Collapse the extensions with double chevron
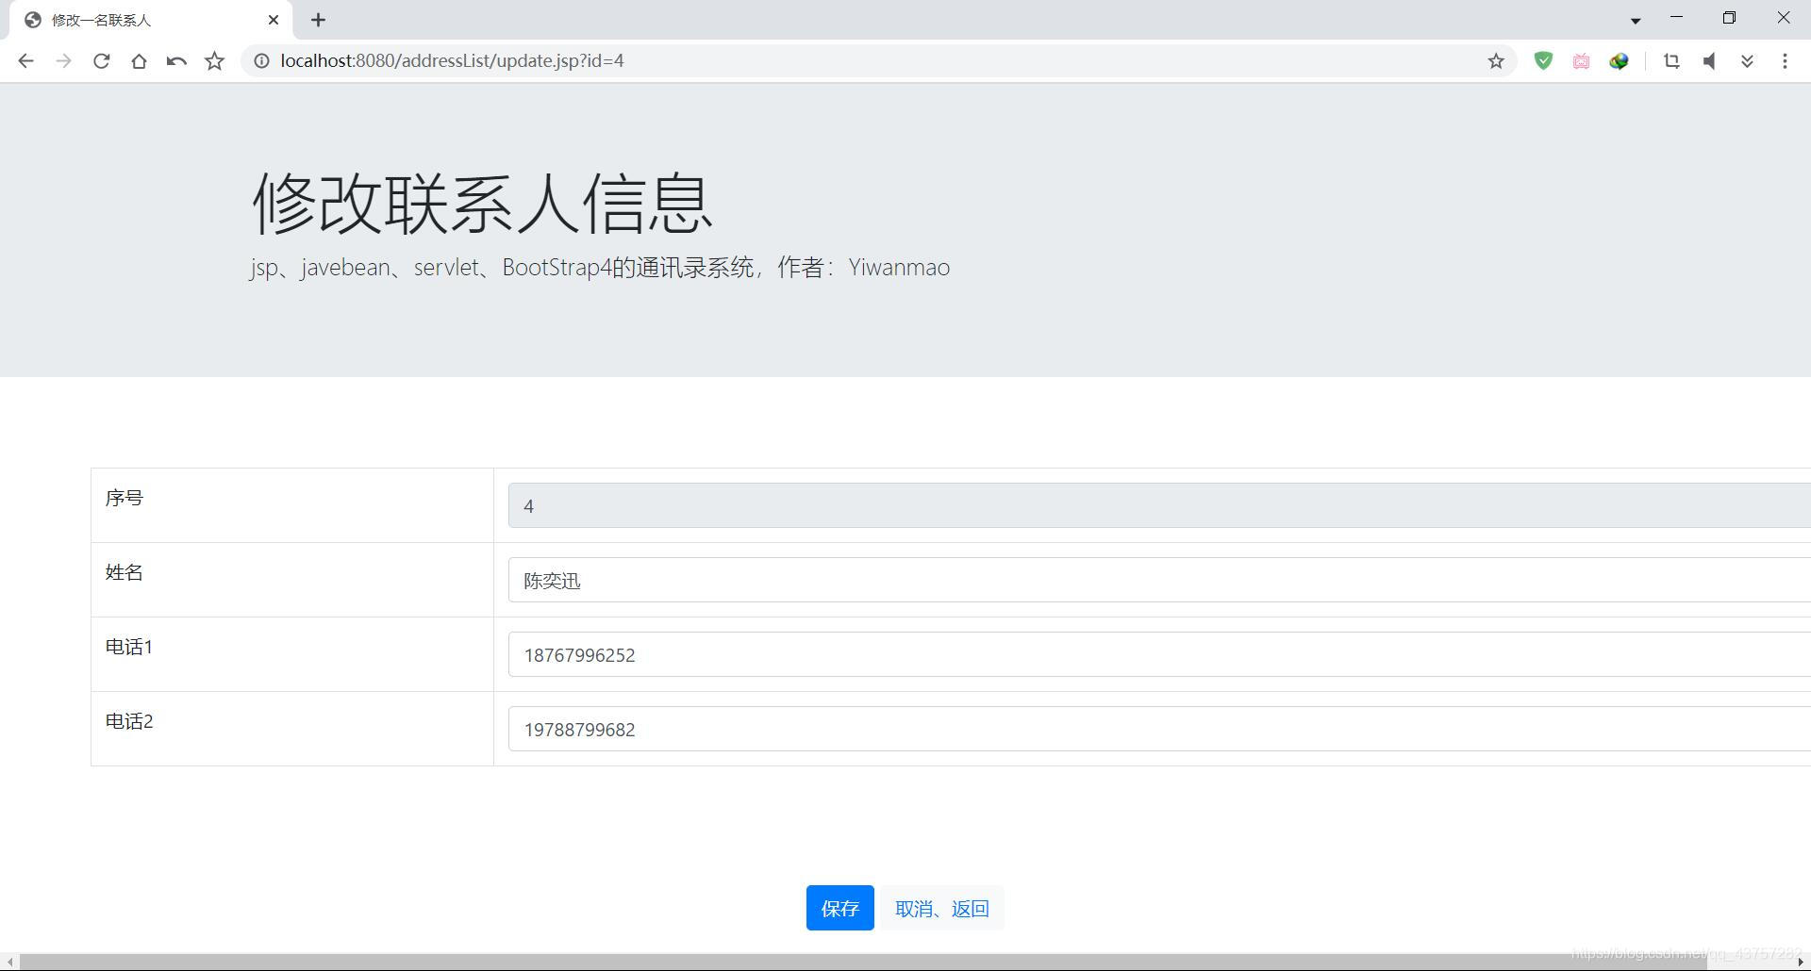Screen dimensions: 1811x971 [1747, 60]
